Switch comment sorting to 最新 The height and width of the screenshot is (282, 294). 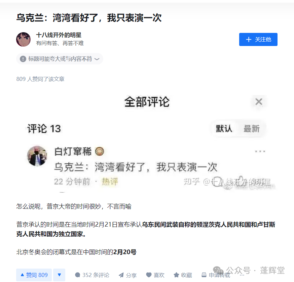251,129
